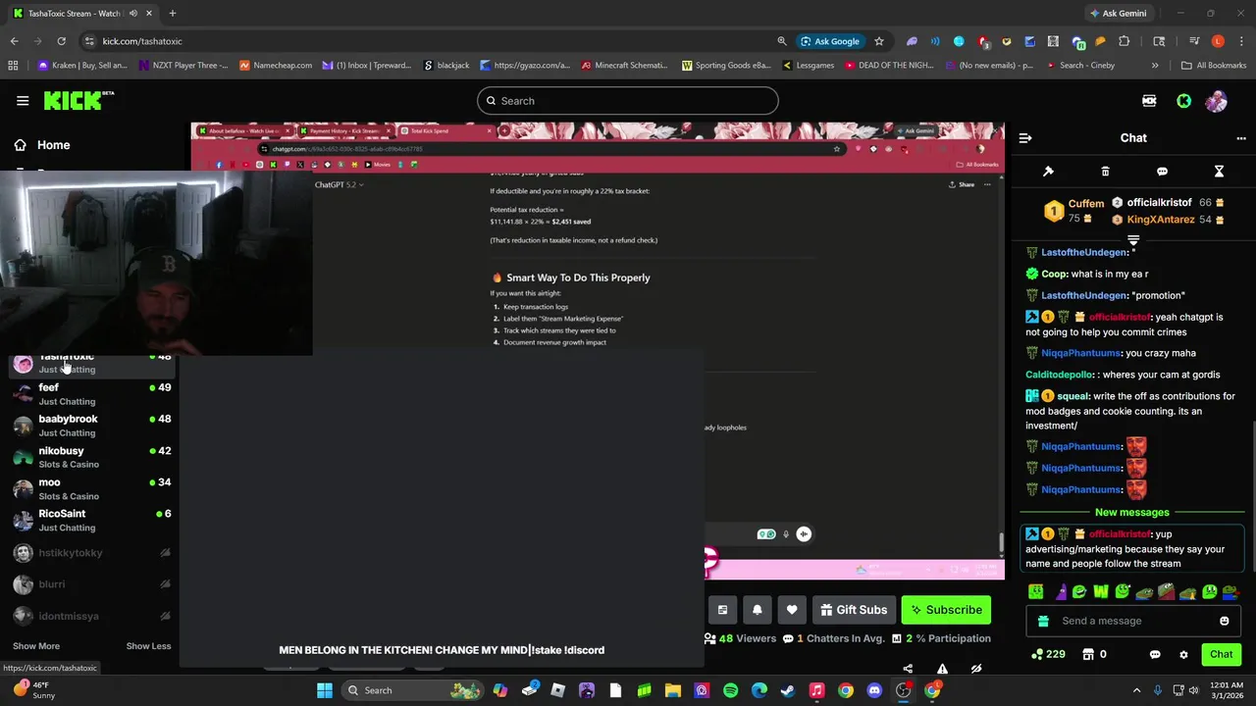
Task: Click the Gift Subs button
Action: (854, 610)
